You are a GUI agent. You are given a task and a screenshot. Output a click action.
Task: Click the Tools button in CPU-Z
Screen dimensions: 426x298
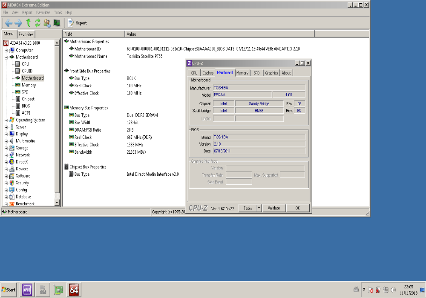[248, 208]
